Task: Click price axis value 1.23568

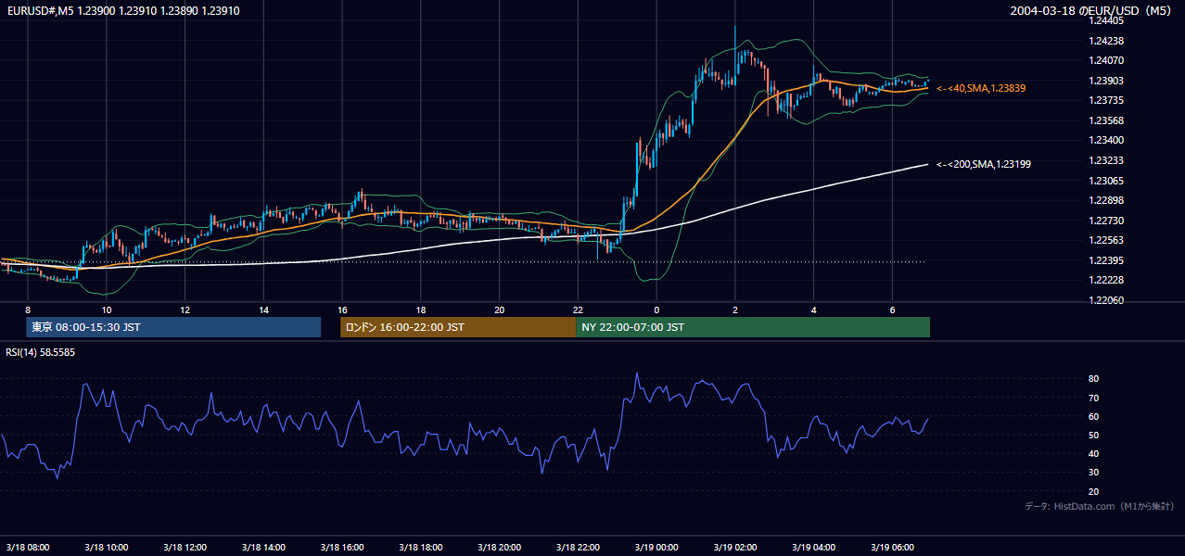Action: tap(1105, 120)
